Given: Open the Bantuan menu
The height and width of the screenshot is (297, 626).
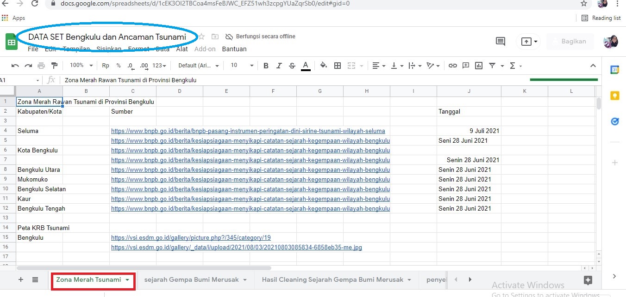Looking at the screenshot, I should (234, 49).
